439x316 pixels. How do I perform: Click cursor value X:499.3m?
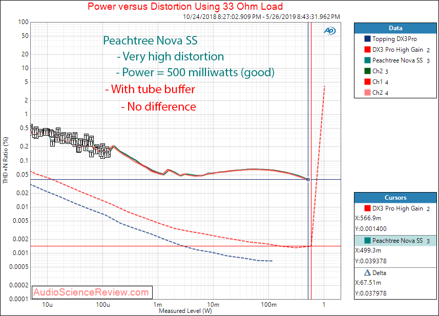[368, 250]
